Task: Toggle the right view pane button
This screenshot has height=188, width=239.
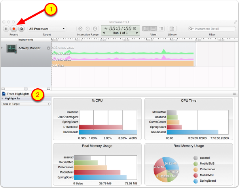Action: (160, 29)
